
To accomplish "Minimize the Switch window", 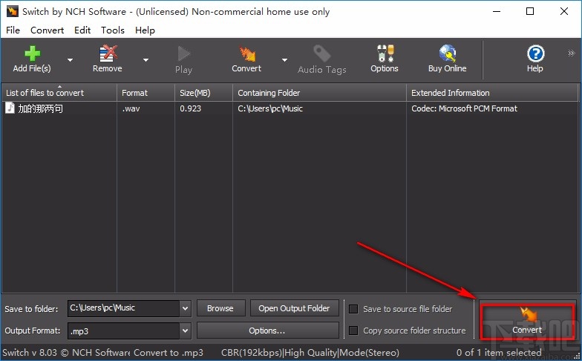I will tap(497, 12).
